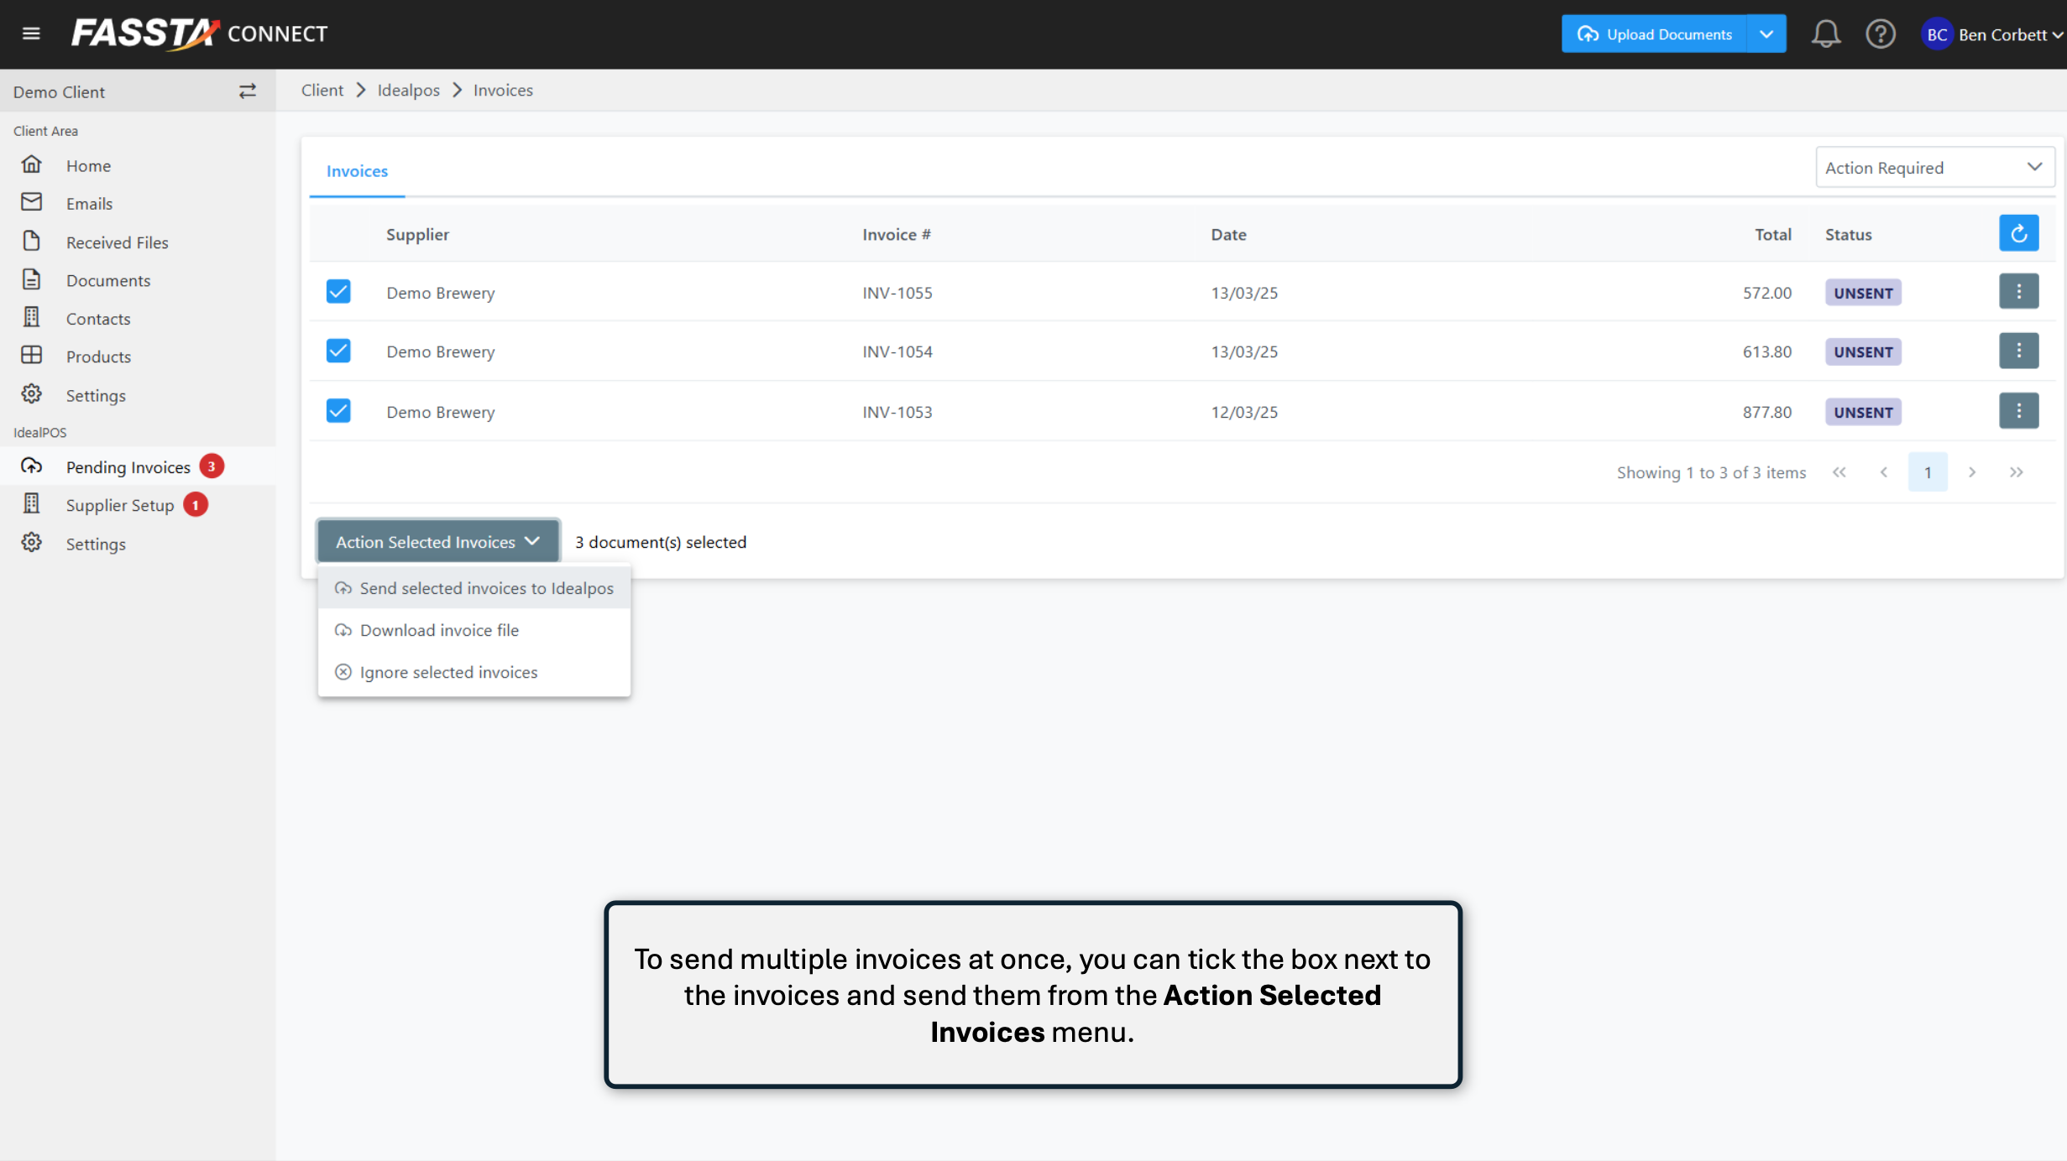Go to the first page of results
The height and width of the screenshot is (1161, 2067).
(1839, 472)
